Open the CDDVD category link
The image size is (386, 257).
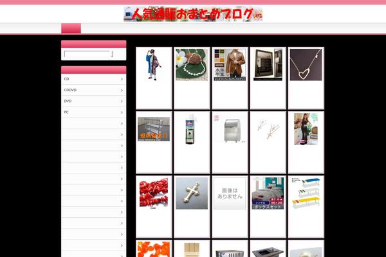(x=93, y=90)
